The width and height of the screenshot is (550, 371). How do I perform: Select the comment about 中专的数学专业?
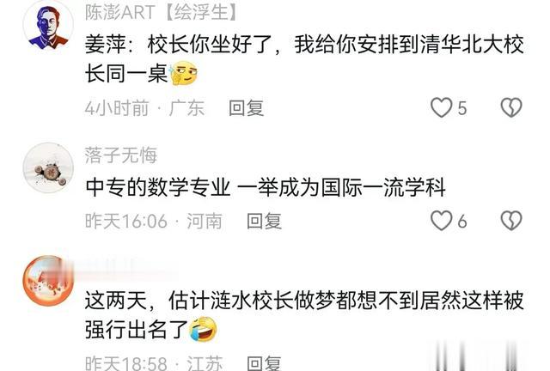coord(266,187)
